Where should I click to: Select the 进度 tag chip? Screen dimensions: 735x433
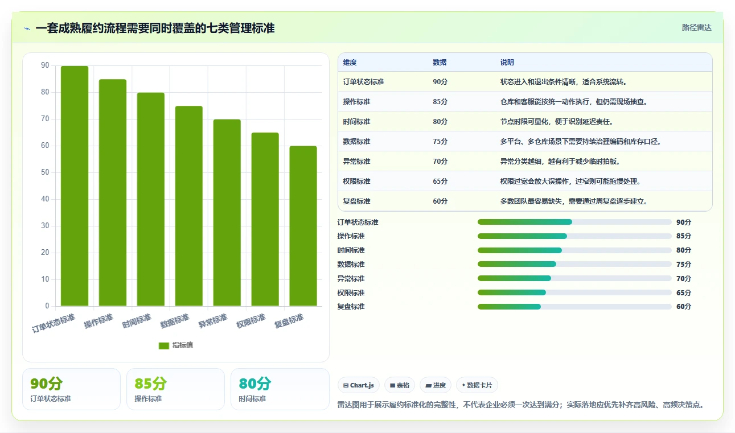pyautogui.click(x=436, y=385)
